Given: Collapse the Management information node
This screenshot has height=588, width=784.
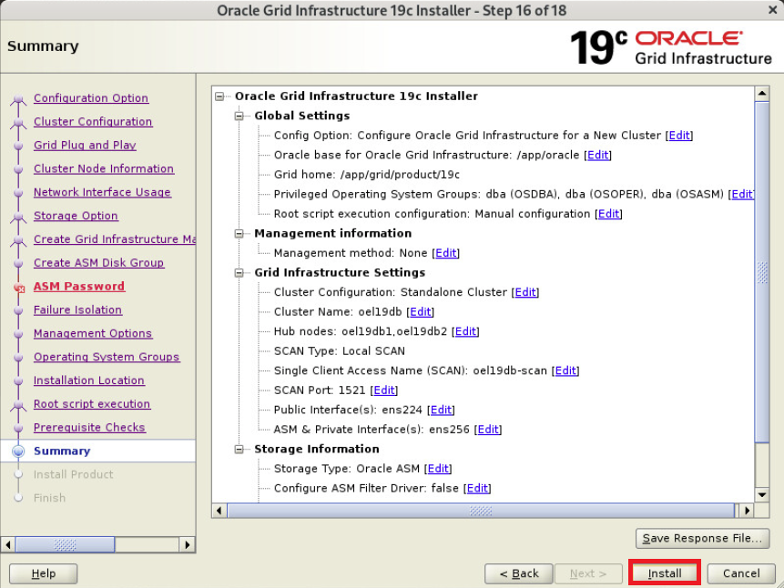Looking at the screenshot, I should (x=239, y=234).
